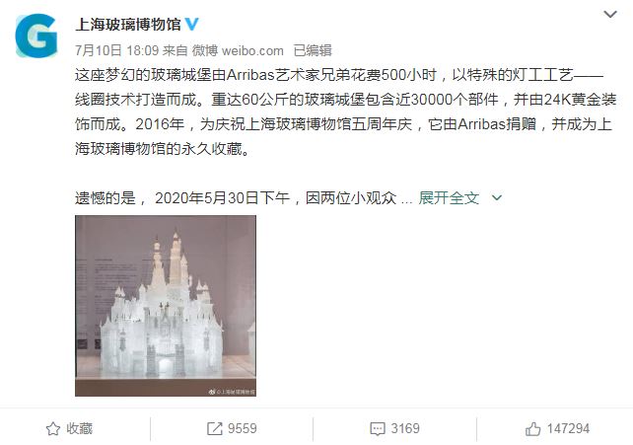Open the 7月10日 18:09 timestamp link

tap(117, 50)
